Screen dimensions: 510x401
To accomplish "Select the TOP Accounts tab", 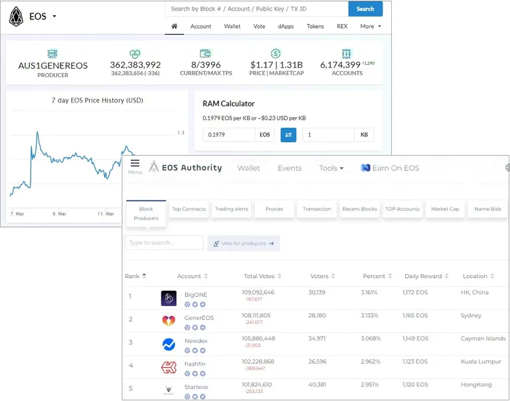I will click(402, 209).
